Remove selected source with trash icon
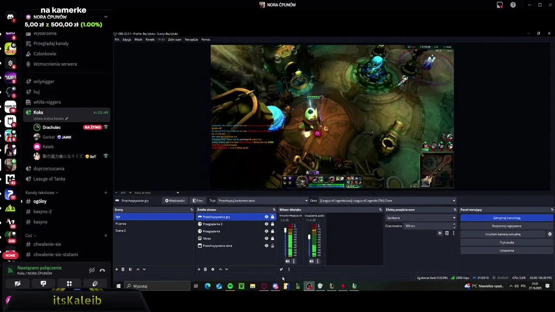 [206, 269]
